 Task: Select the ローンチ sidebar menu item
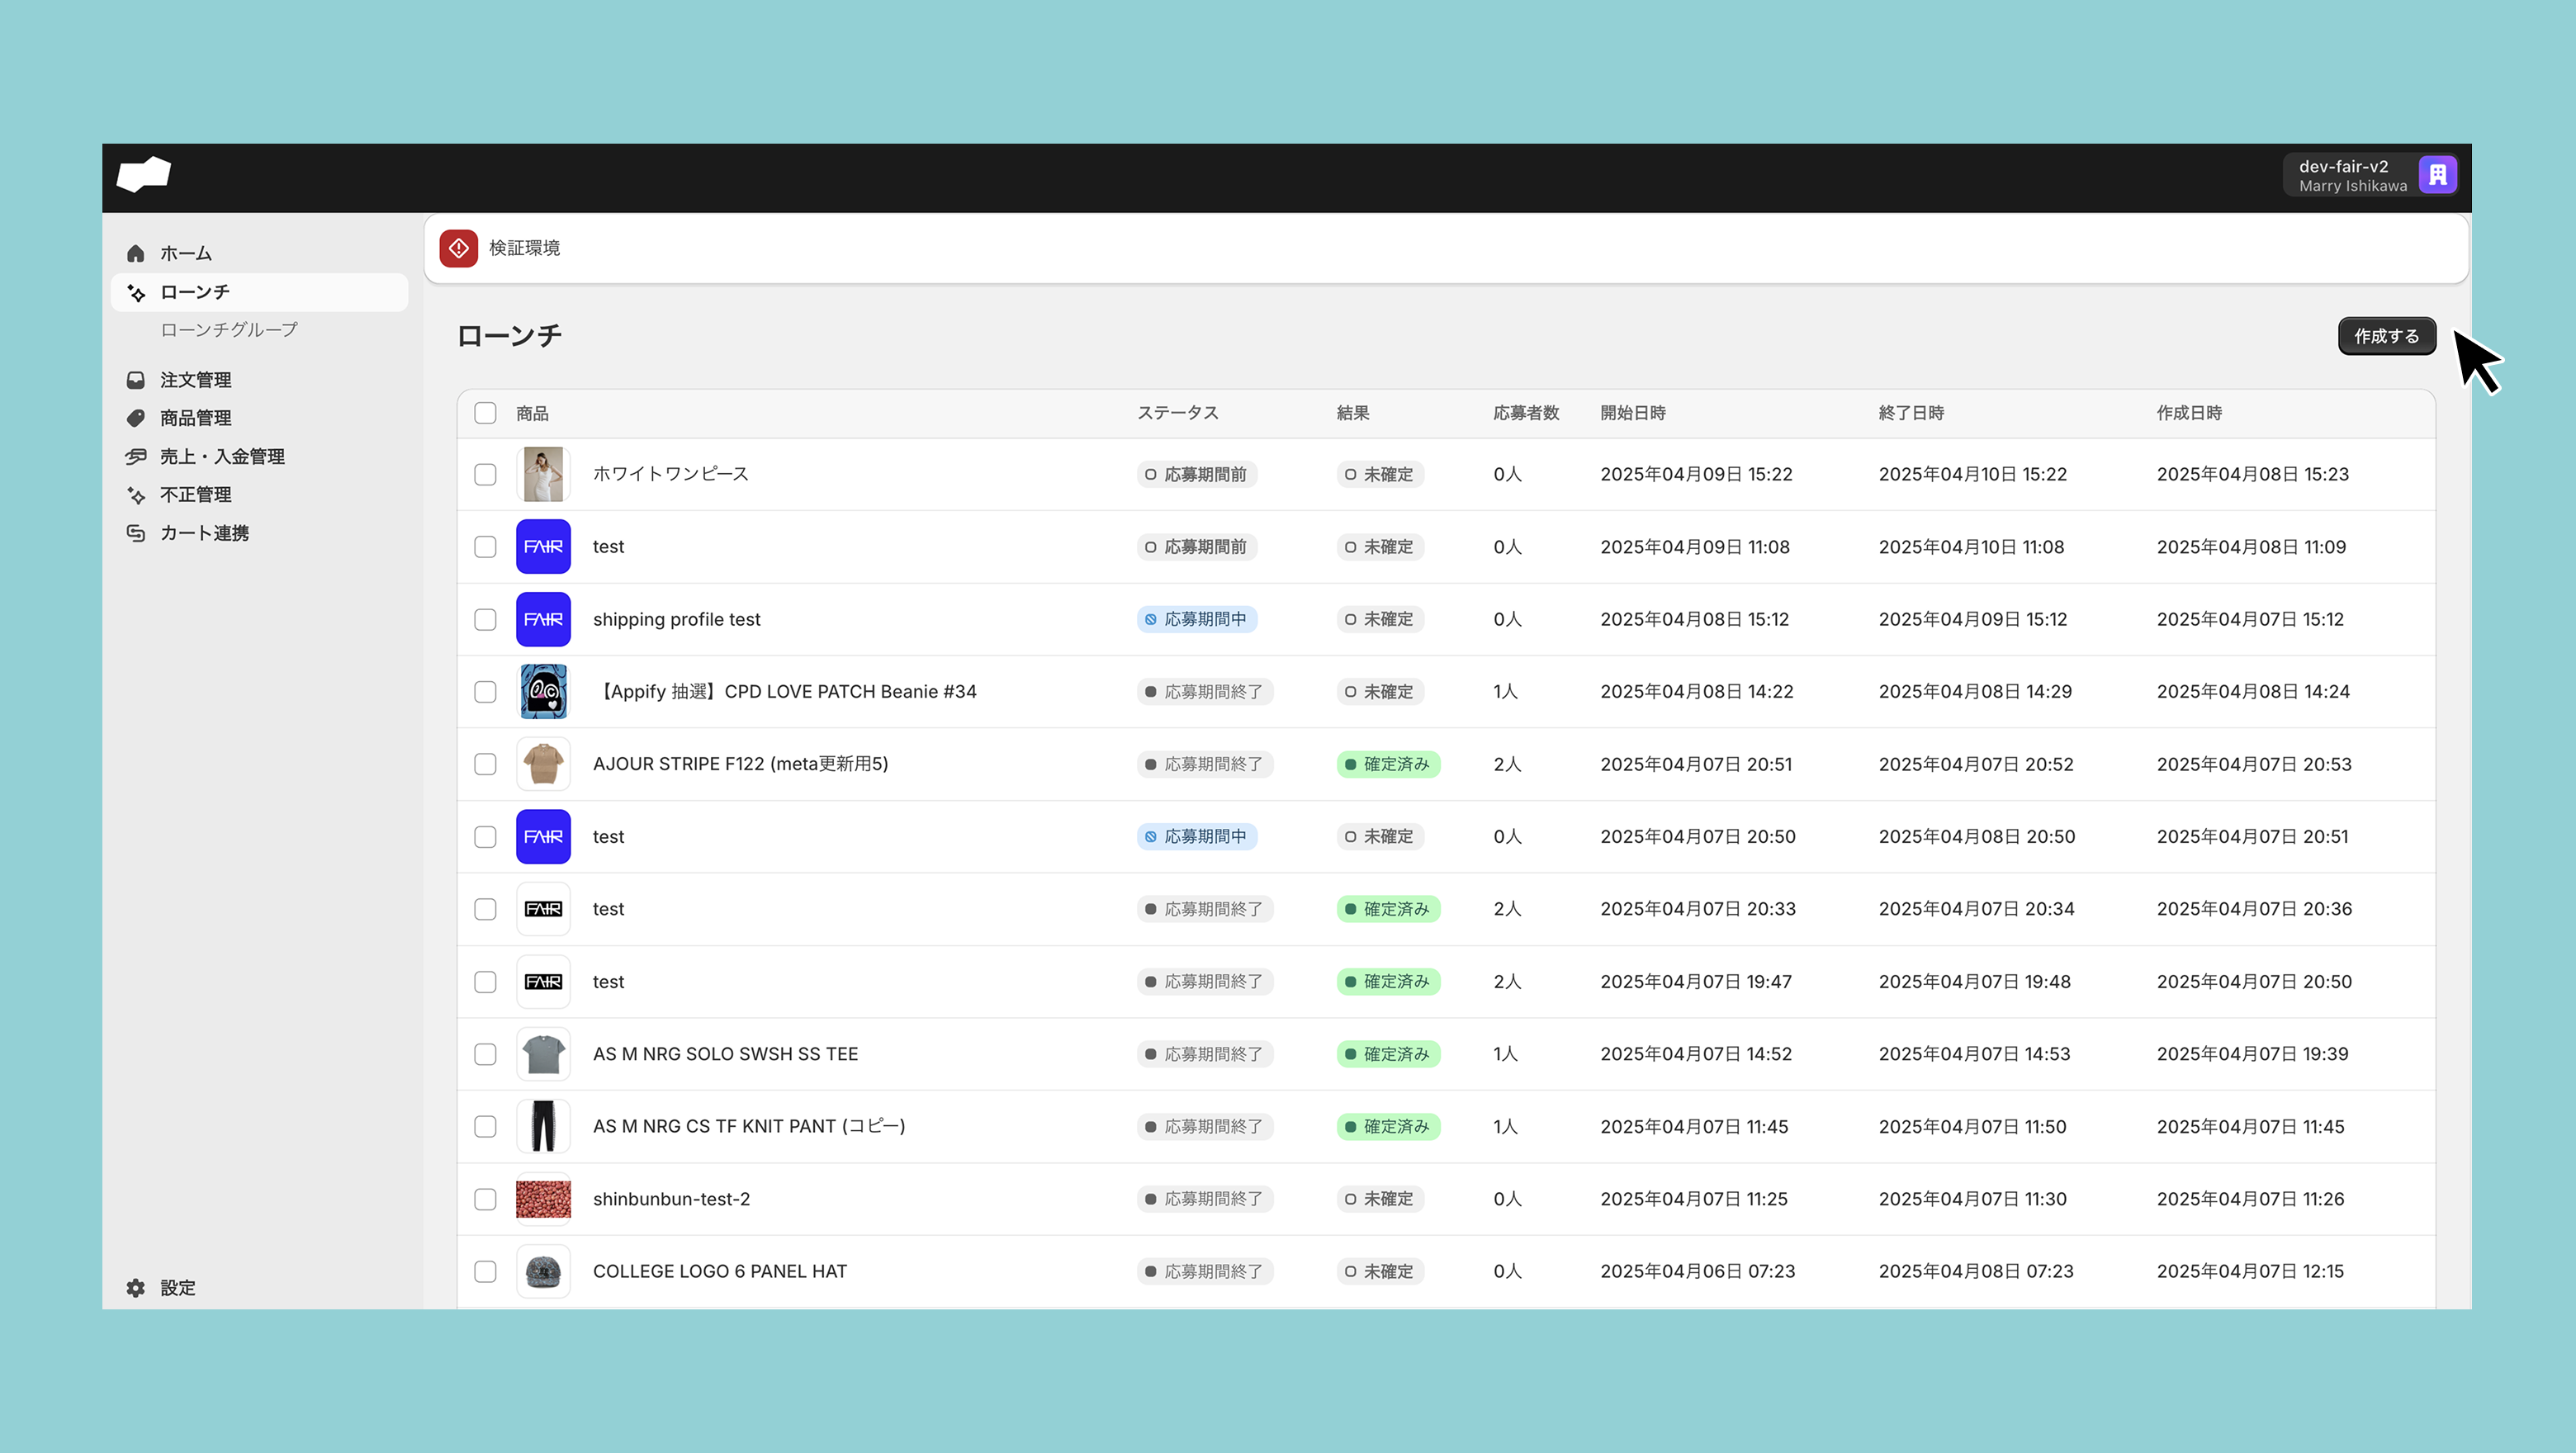(195, 292)
